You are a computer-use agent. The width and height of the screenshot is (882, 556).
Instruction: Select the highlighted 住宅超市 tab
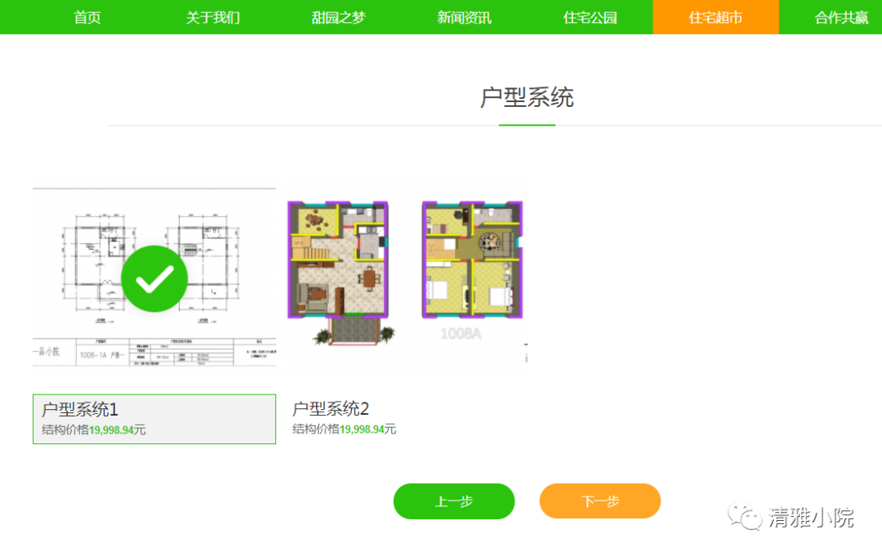tap(716, 17)
